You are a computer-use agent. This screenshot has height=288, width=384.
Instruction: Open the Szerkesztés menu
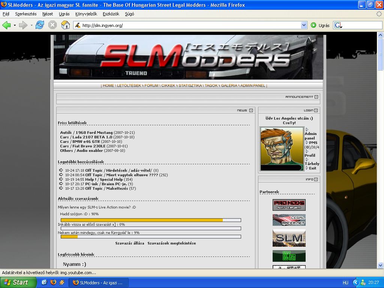click(x=26, y=14)
